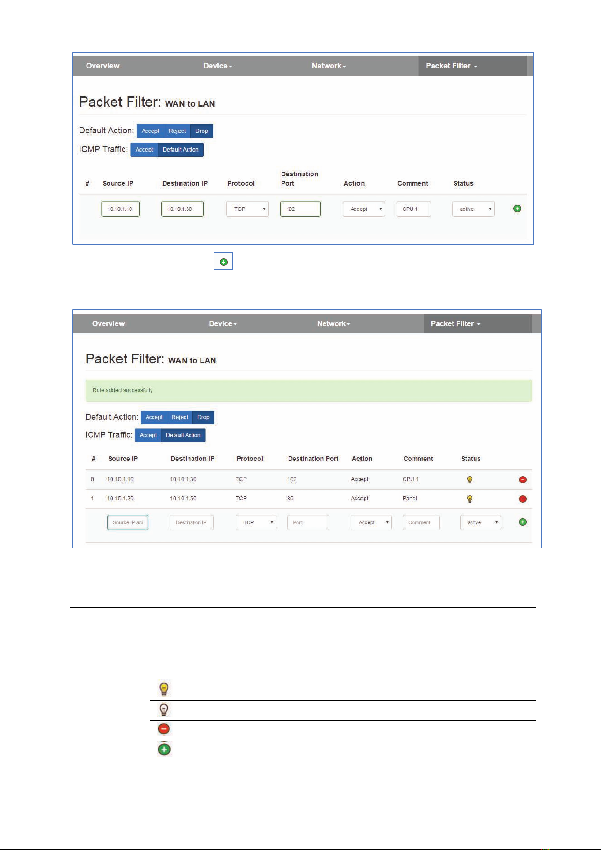
Task: Click Destination IP field containing 10.10.1.30
Action: 183,209
